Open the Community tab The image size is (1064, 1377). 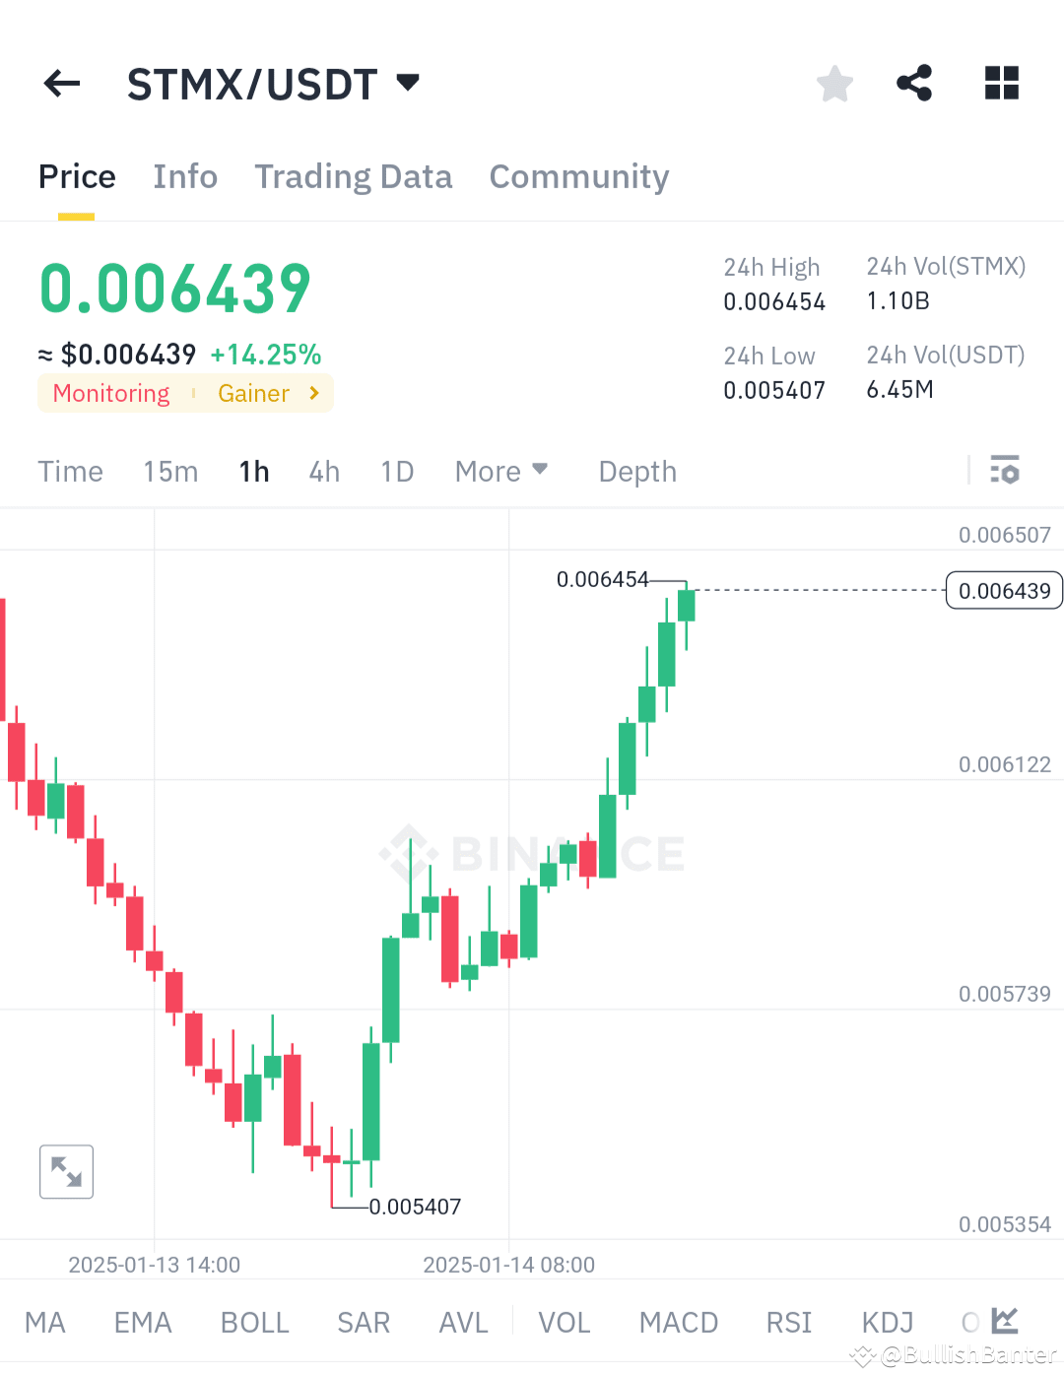pyautogui.click(x=578, y=176)
